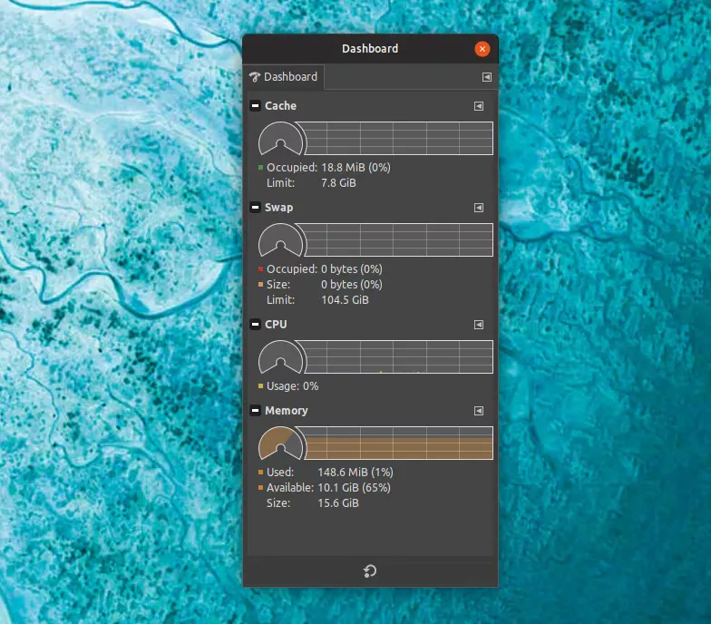The width and height of the screenshot is (711, 624).
Task: Open the Cache group menu arrow
Action: (479, 106)
